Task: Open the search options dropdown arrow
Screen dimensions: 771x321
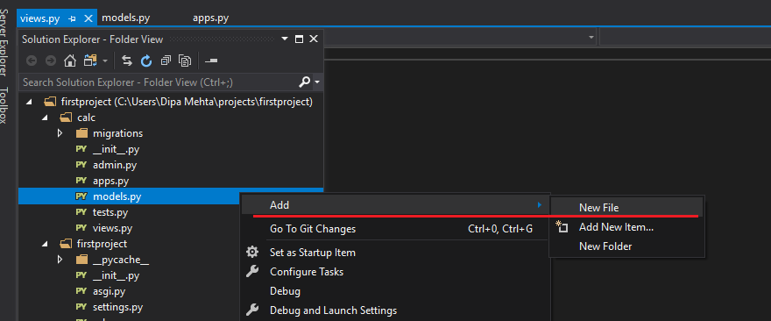Action: pyautogui.click(x=317, y=82)
